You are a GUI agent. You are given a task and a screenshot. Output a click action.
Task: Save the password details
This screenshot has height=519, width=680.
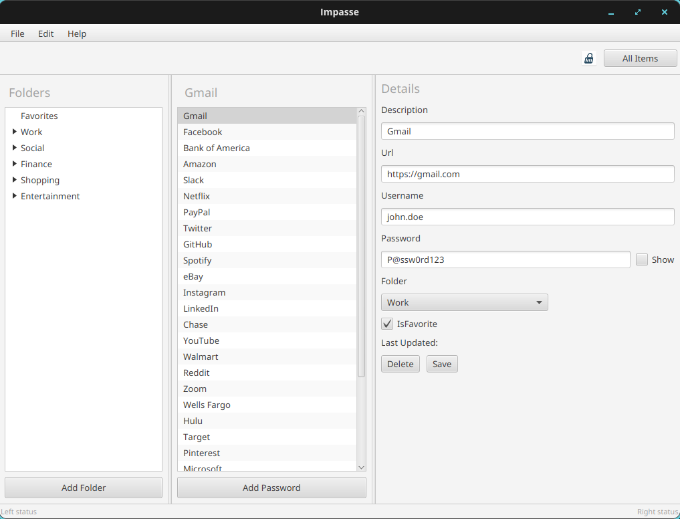[x=442, y=364]
